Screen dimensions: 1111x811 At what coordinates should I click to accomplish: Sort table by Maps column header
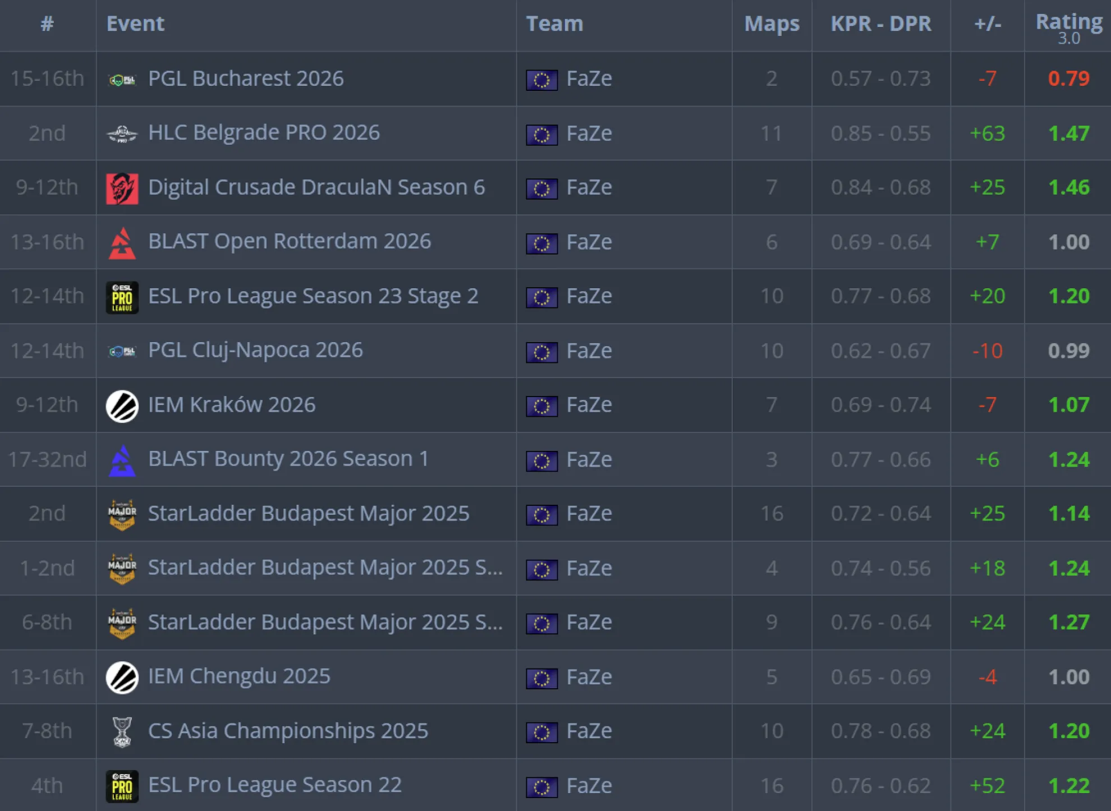tap(772, 24)
